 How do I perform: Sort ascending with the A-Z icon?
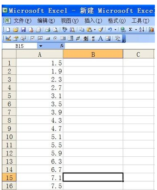coord(141,29)
